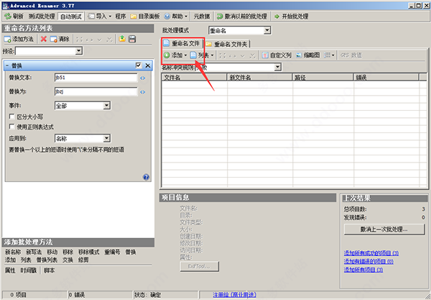Click the load methods folder icon
Image resolution: width=431 pixels, height=300 pixels.
(122, 39)
